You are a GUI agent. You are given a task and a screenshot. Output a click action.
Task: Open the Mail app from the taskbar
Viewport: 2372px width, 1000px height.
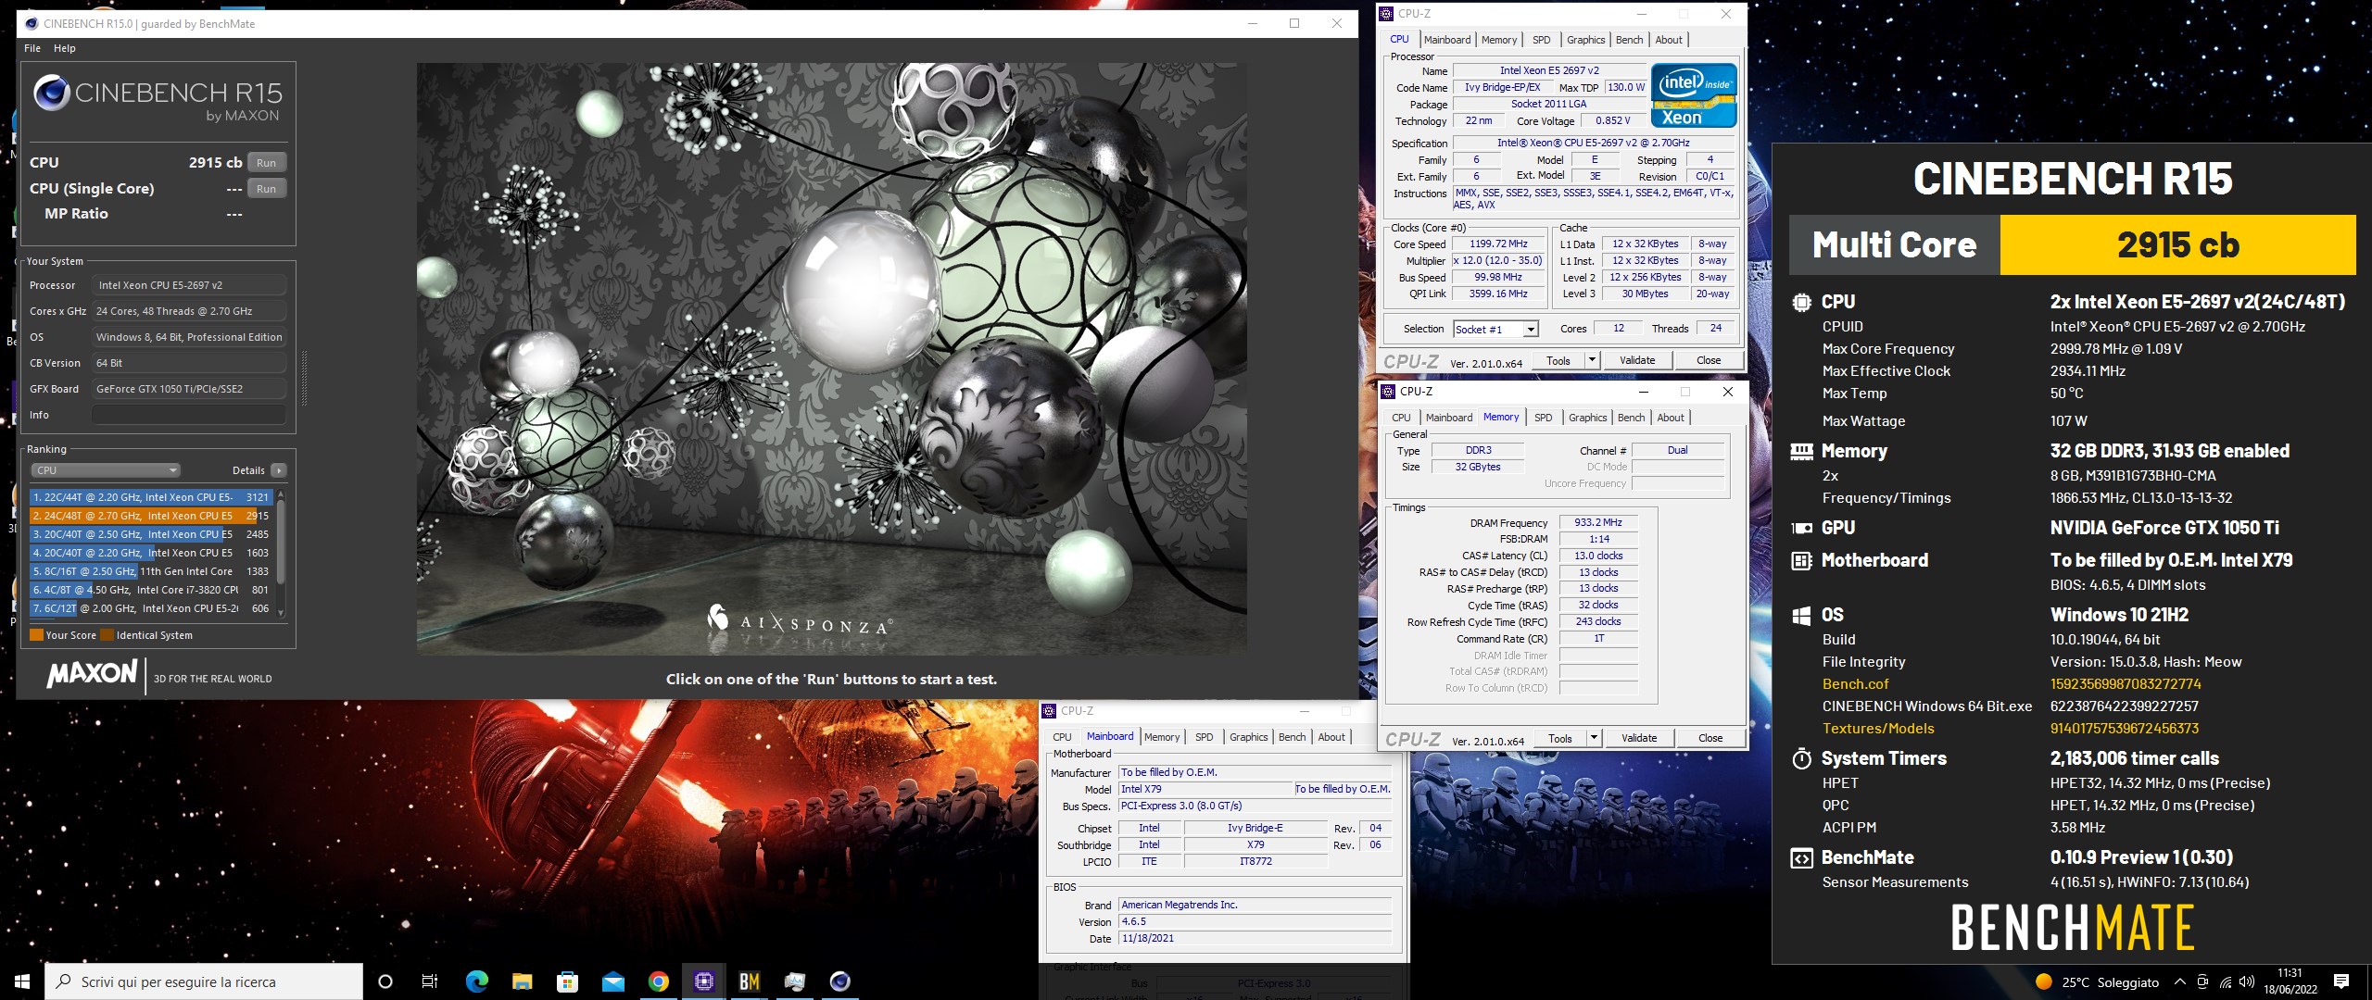click(612, 981)
